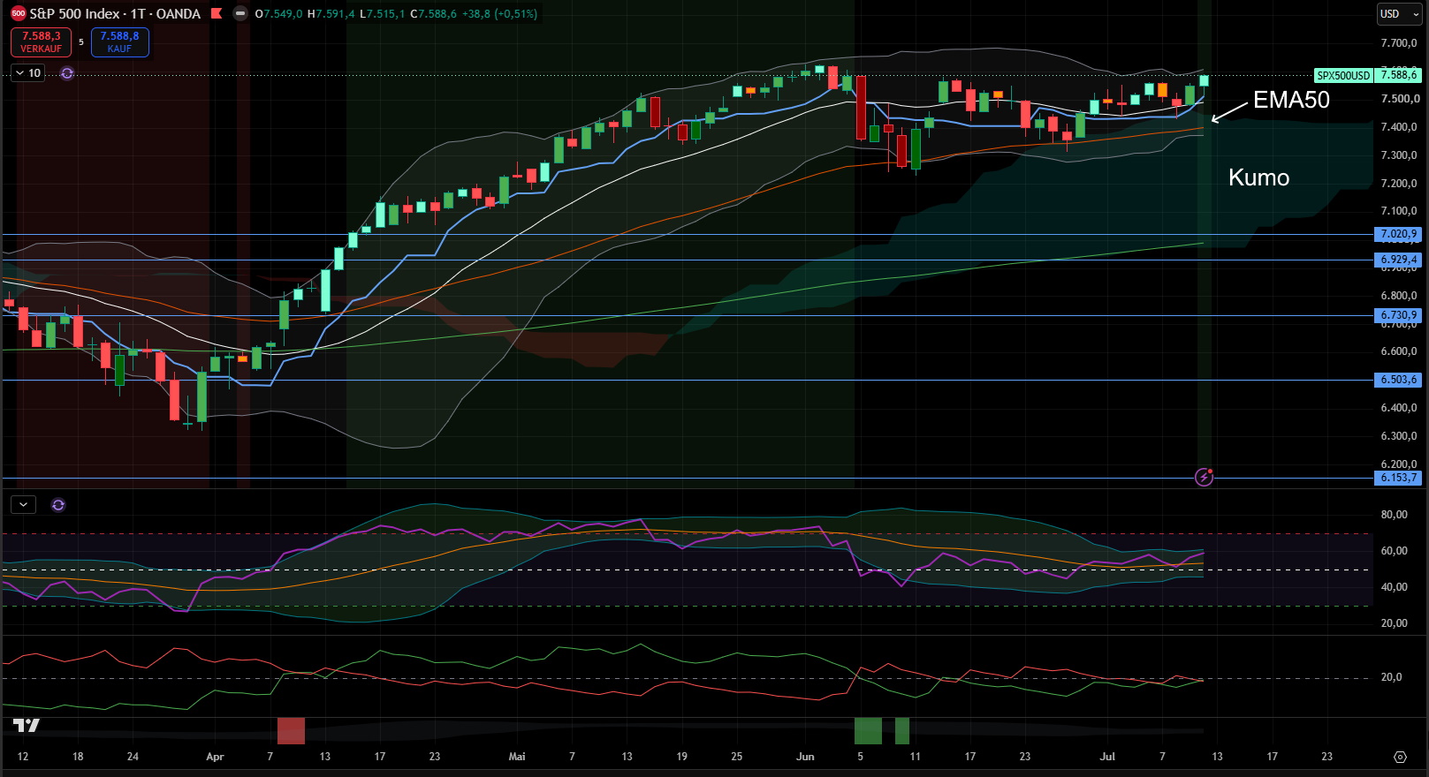Select the 6.730,9 horizontal line label
The width and height of the screenshot is (1429, 777).
click(x=1398, y=315)
